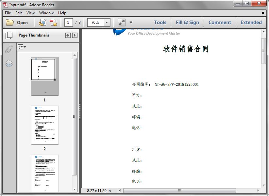Click inside the page number input field
The height and width of the screenshot is (196, 269).
point(68,22)
